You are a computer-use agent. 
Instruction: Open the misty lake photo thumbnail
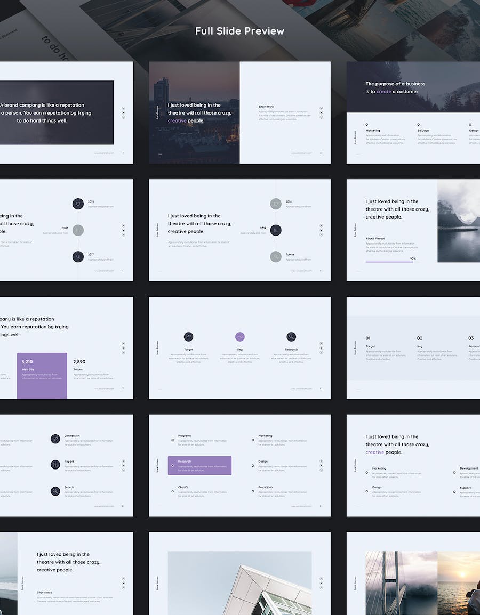[x=459, y=221]
